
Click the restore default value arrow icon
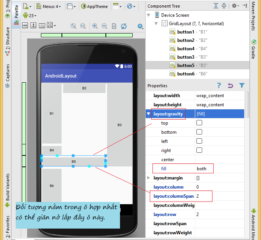click(x=230, y=85)
